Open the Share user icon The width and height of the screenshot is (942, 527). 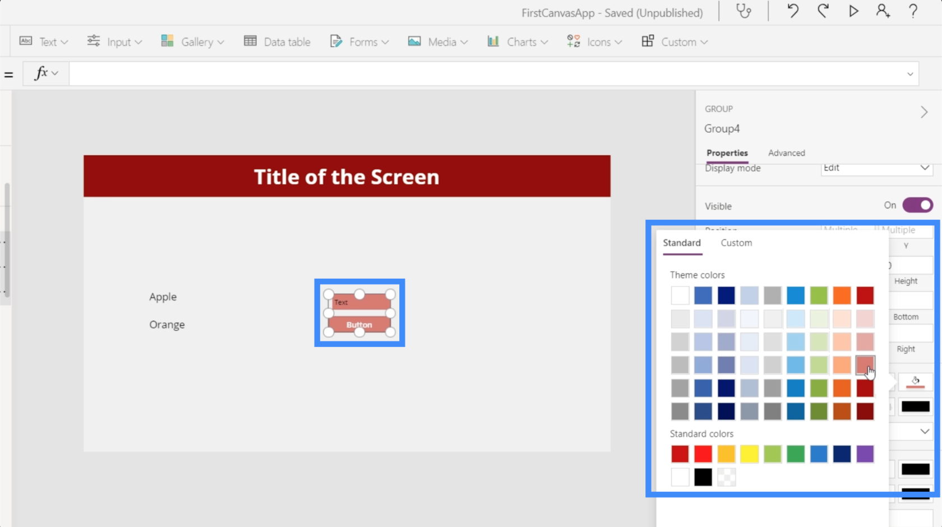coord(883,11)
